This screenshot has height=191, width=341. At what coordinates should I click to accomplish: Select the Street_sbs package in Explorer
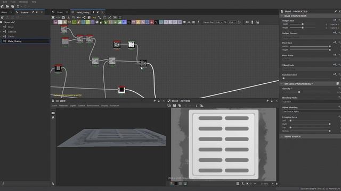click(x=10, y=22)
